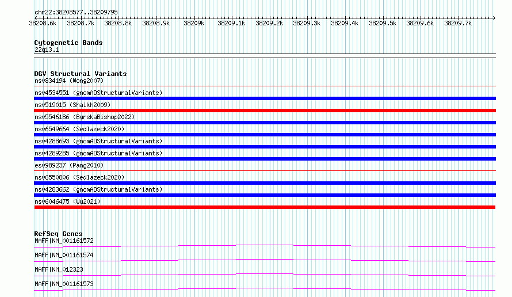
Task: Click the 38209.5k ruler tick label
Action: pos(383,23)
